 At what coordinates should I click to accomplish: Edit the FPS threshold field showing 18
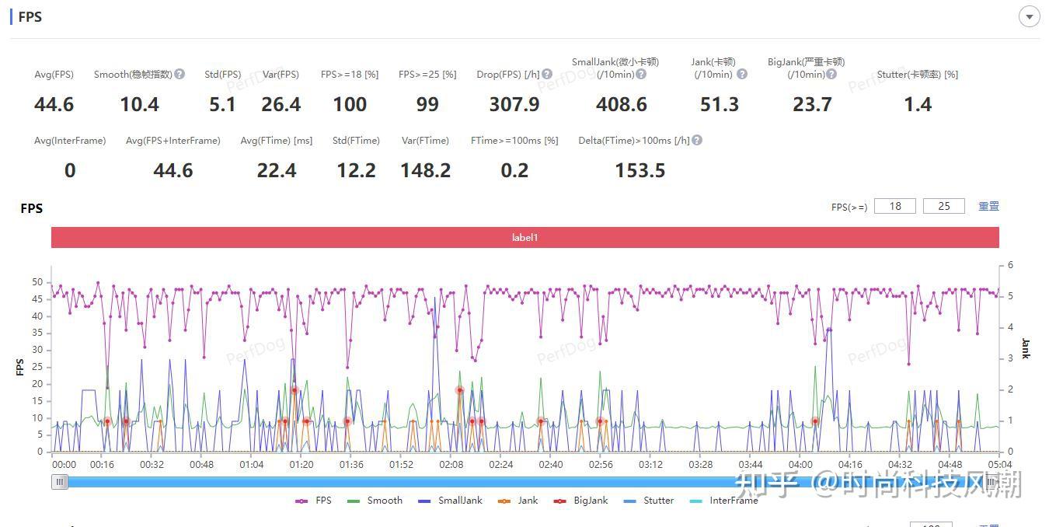click(895, 206)
